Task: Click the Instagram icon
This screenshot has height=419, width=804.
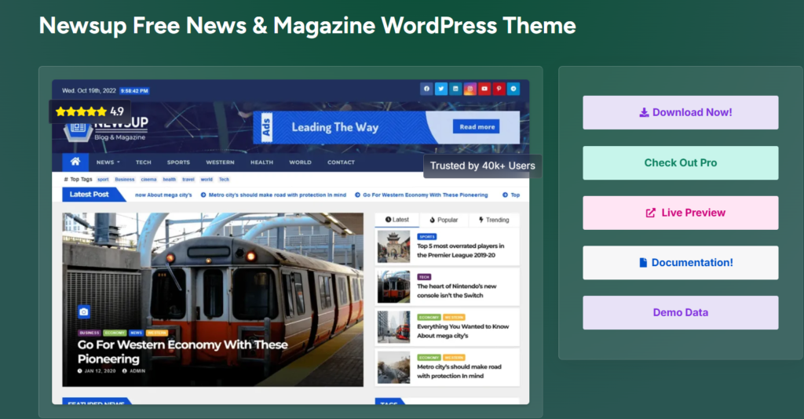Action: pos(470,89)
